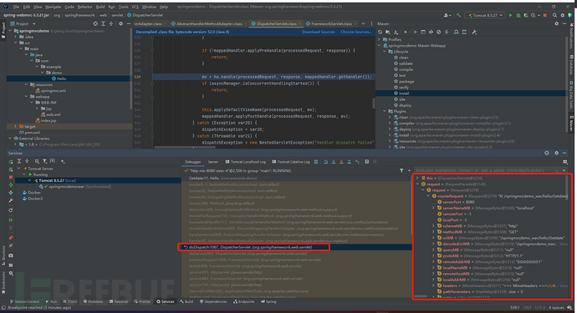
Task: Select install lifecycle goal in Maven
Action: [x=404, y=93]
